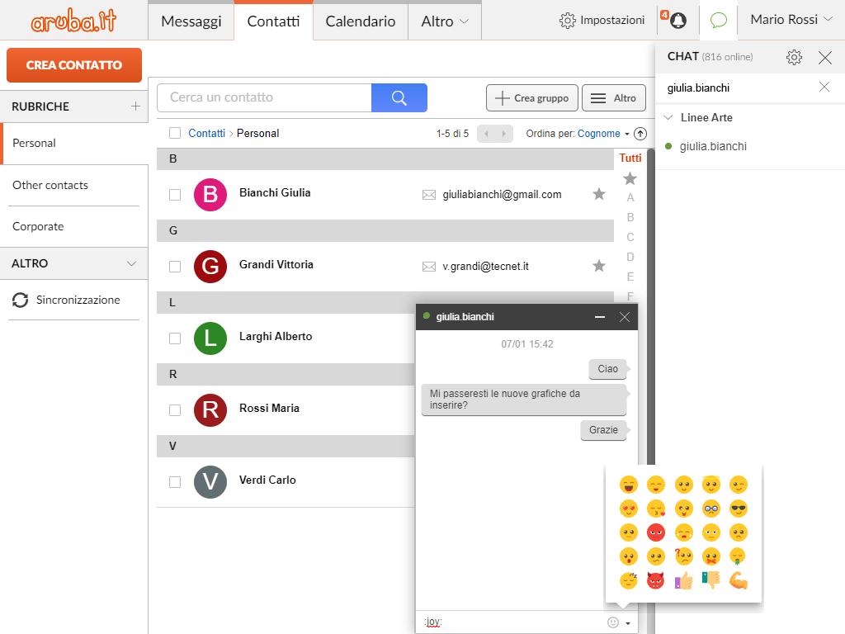Toggle the select-all contacts checkbox
Viewport: 845px width, 634px height.
tap(175, 133)
